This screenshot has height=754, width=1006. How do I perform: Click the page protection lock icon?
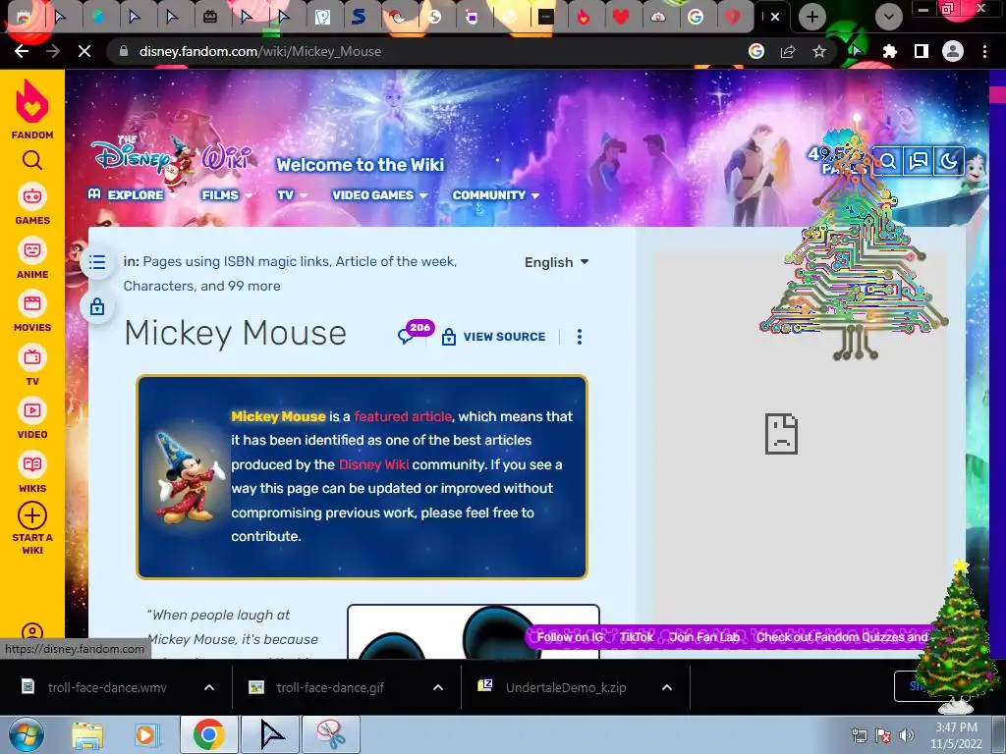pyautogui.click(x=97, y=306)
